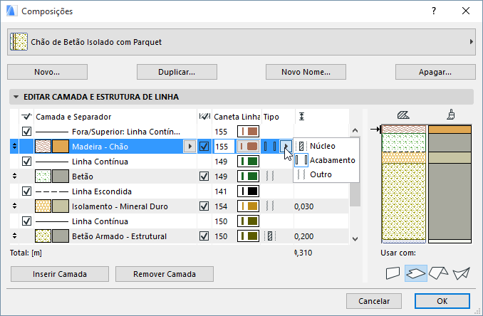Viewport: 483px width, 316px height.
Task: Select the shell Use-with icon
Action: coord(461,273)
